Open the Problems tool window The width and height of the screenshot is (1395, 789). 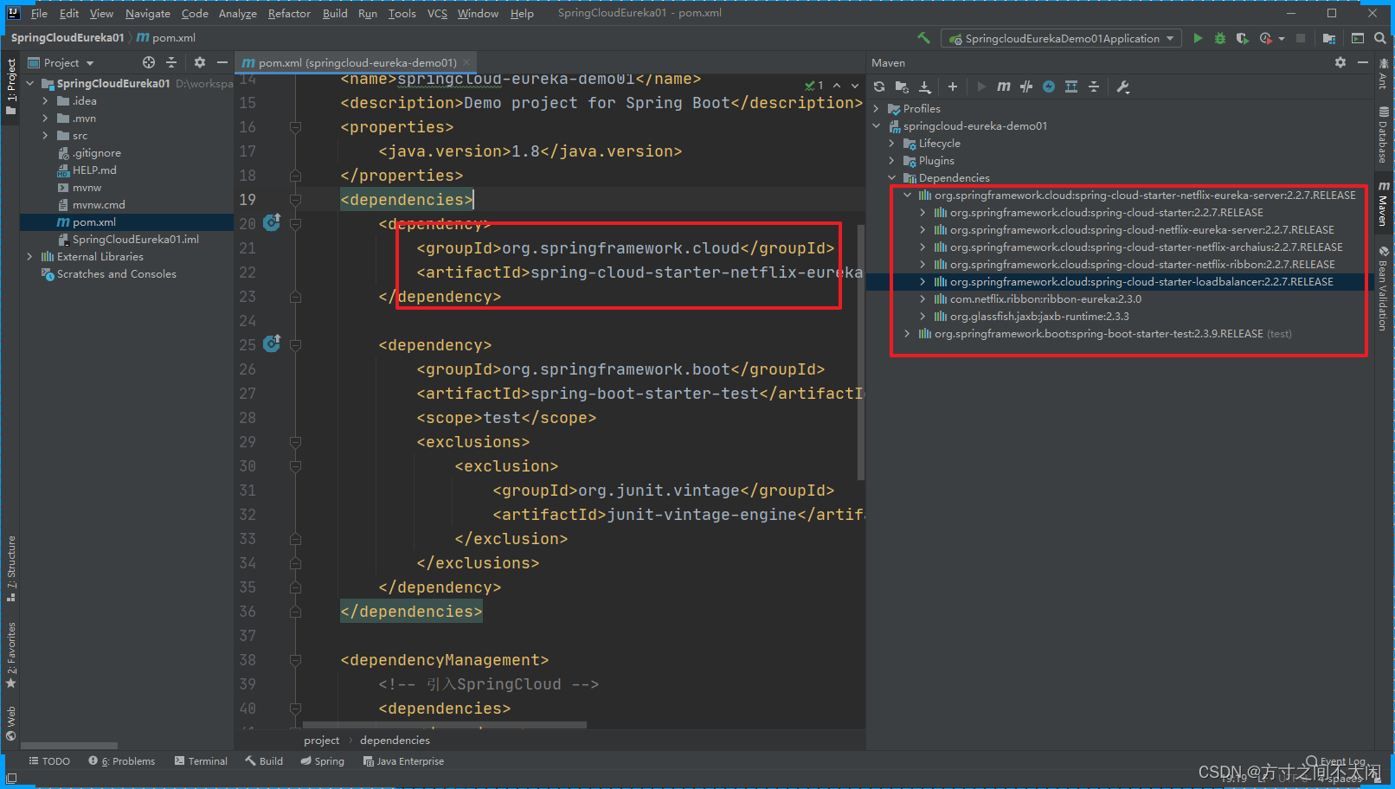(122, 761)
